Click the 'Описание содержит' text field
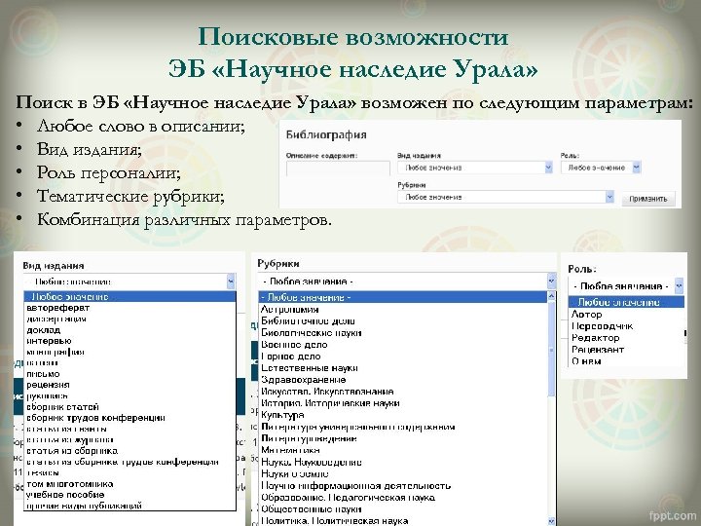Image resolution: width=701 pixels, height=526 pixels. [338, 169]
